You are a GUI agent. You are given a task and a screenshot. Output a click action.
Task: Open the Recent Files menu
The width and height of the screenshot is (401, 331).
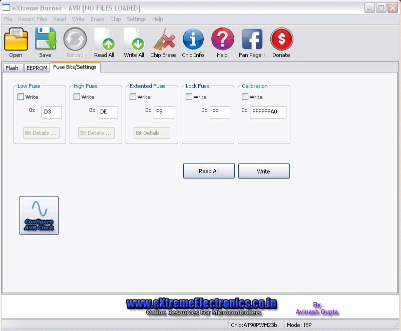pos(33,19)
